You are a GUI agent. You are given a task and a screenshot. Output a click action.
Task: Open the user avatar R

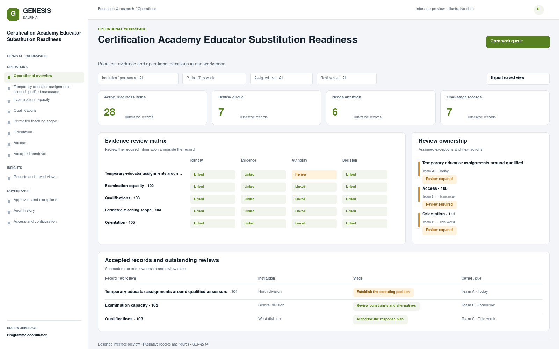(539, 10)
